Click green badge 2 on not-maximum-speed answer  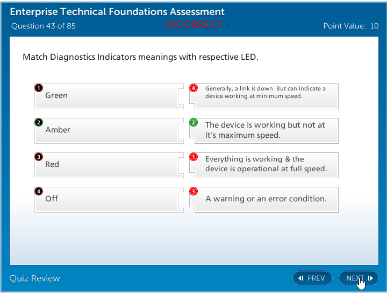pos(194,122)
